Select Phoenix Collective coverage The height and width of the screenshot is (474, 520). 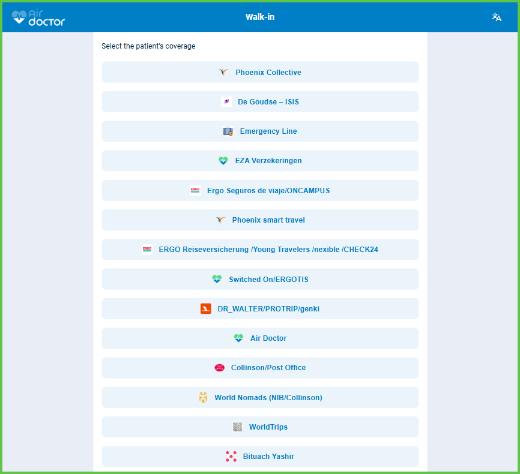[x=260, y=72]
